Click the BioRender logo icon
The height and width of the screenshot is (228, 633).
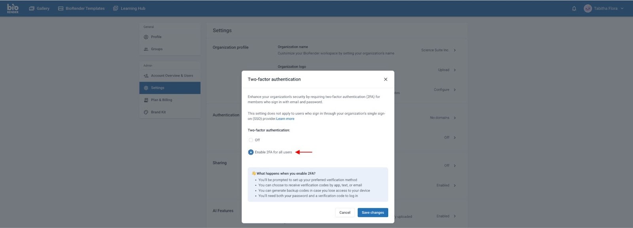[x=13, y=8]
